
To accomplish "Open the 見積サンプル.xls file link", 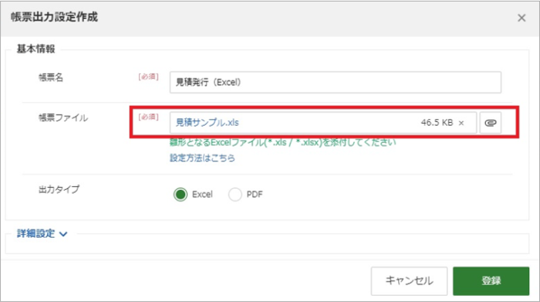I will click(x=208, y=122).
